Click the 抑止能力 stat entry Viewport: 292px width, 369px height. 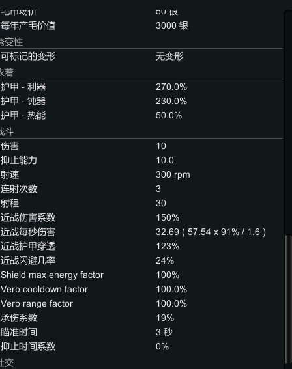[x=141, y=161]
